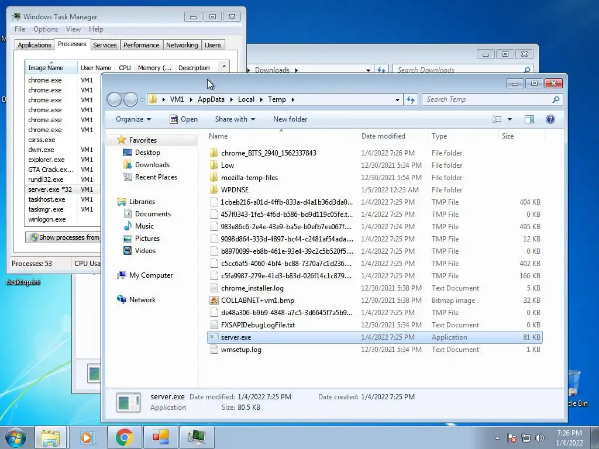Open Task Manager View menu
This screenshot has width=599, height=449.
click(73, 29)
